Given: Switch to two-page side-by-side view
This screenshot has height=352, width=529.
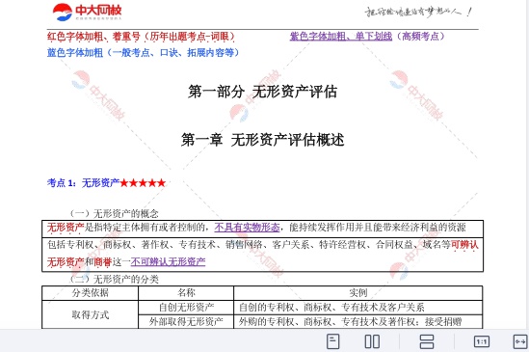Looking at the screenshot, I should (x=372, y=341).
